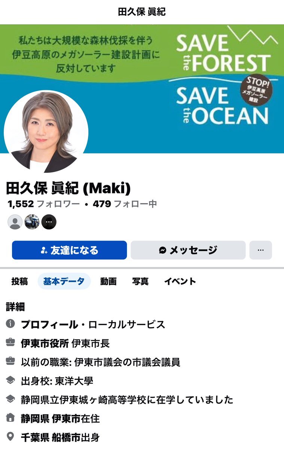Switch to the 写真 tab
Image resolution: width=284 pixels, height=449 pixels.
tap(140, 281)
